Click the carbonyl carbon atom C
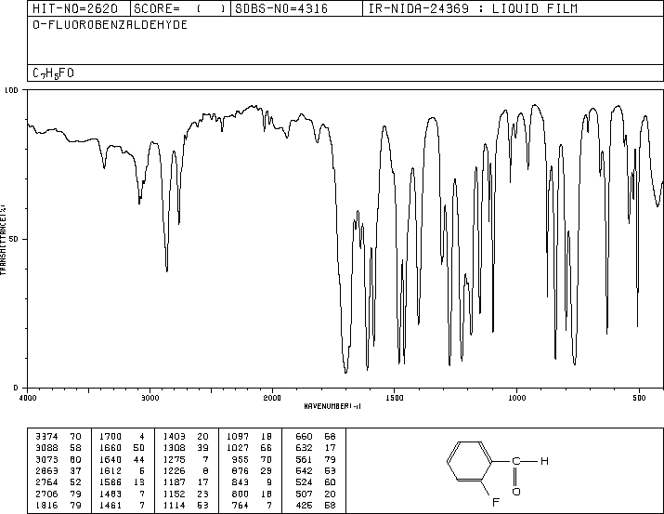Screen dimensions: 664x514 pyautogui.click(x=516, y=461)
